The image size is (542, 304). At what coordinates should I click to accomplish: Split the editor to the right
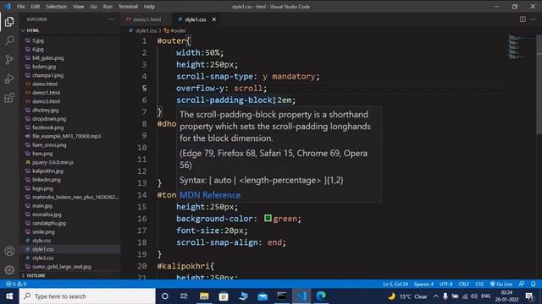coord(523,19)
